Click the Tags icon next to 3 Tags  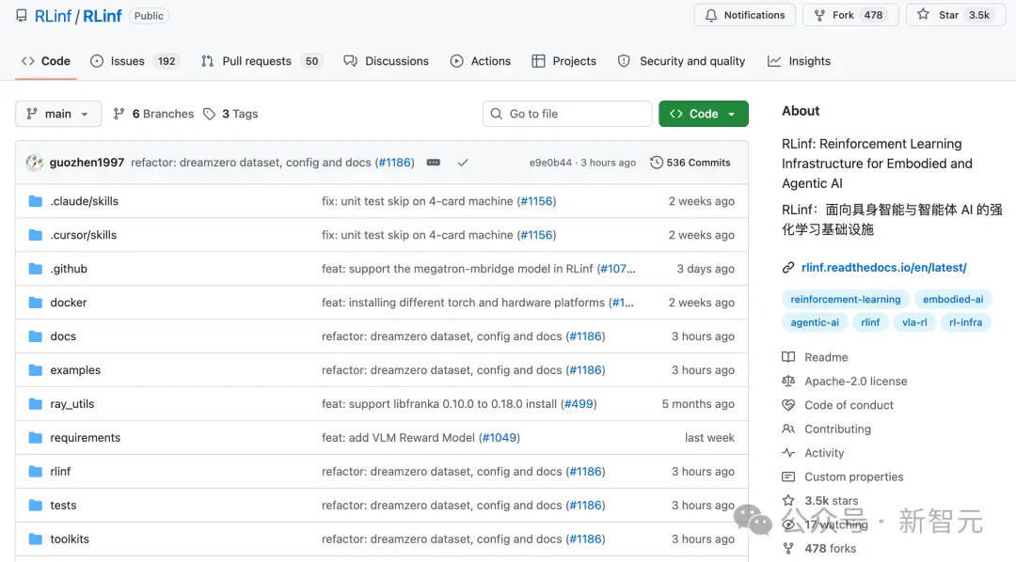pyautogui.click(x=209, y=114)
